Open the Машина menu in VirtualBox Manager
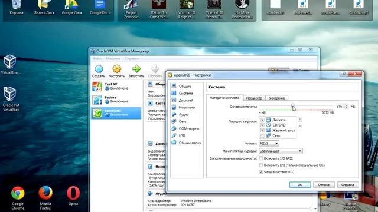The image size is (378, 212). [x=113, y=59]
